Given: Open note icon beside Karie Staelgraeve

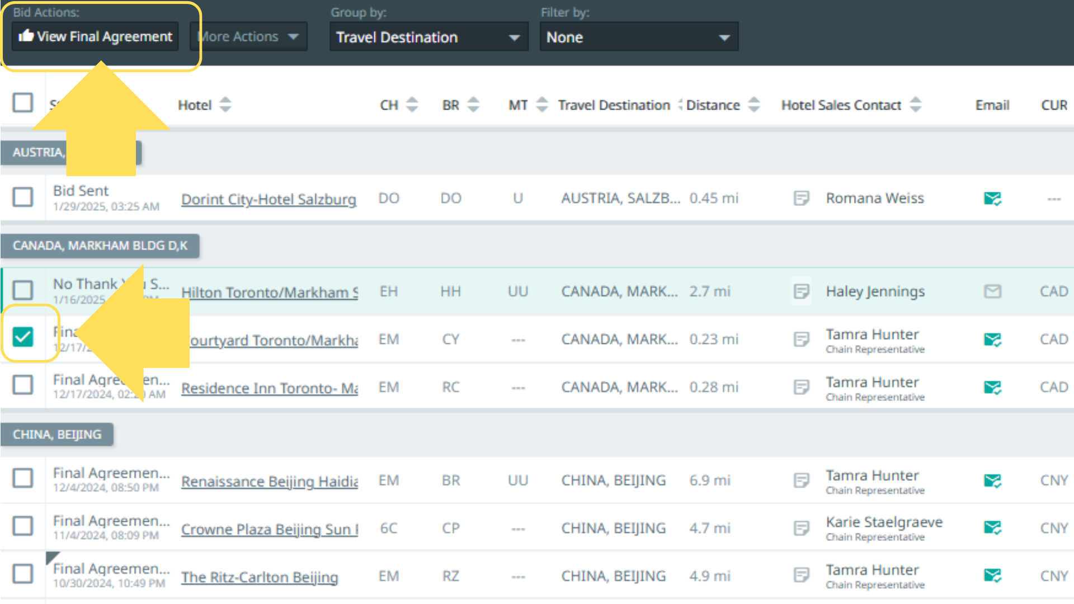Looking at the screenshot, I should coord(801,528).
